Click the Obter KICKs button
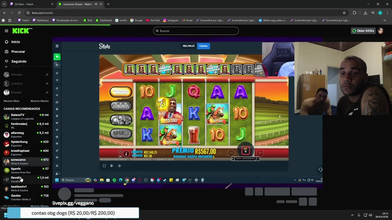392x220 pixels. click(363, 31)
